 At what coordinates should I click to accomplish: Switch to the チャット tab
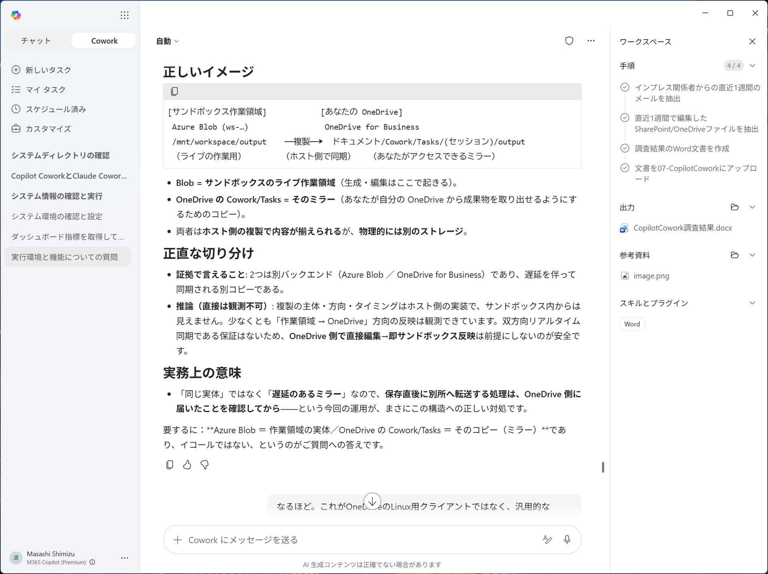click(36, 41)
